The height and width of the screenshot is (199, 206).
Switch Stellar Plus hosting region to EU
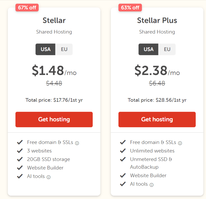pyautogui.click(x=167, y=49)
